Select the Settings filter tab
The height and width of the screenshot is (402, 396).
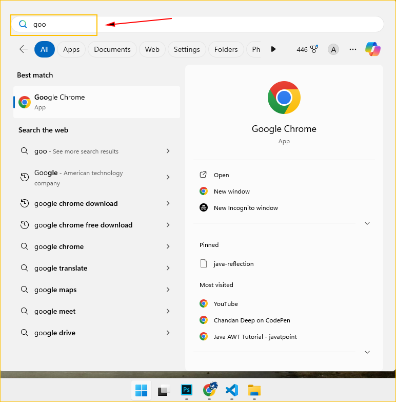point(187,49)
